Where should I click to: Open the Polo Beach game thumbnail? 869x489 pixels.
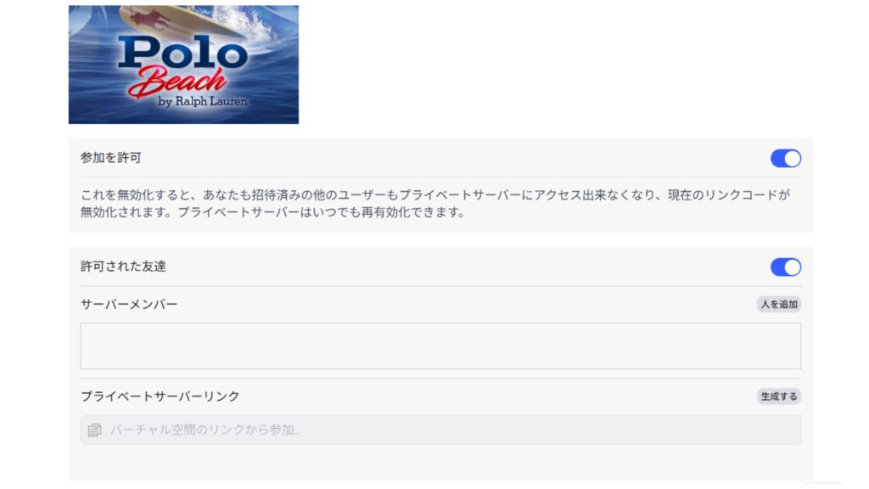coord(183,65)
